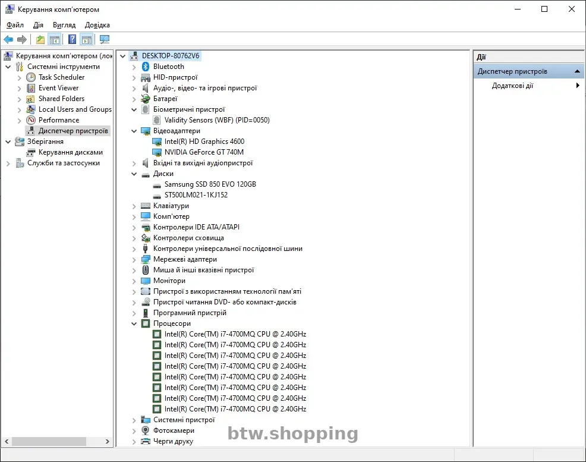Collapse the Відеоадаптери category

(134, 131)
